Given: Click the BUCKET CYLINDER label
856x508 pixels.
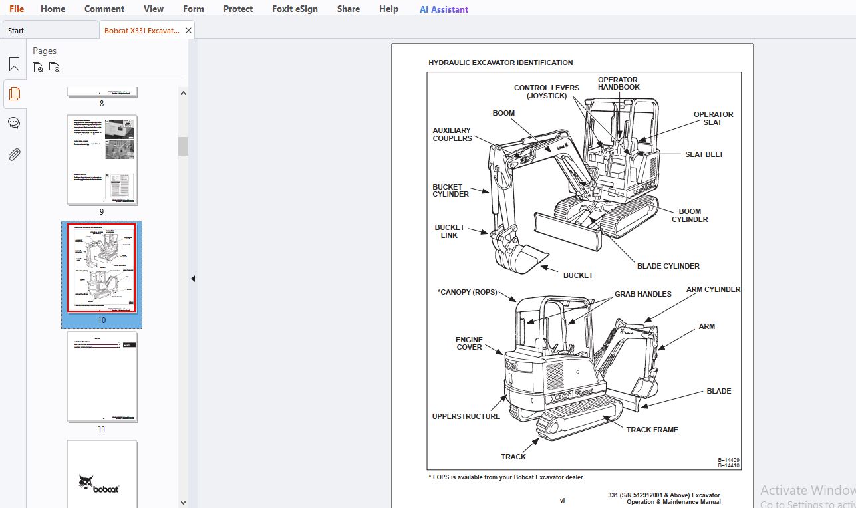Looking at the screenshot, I should (450, 191).
